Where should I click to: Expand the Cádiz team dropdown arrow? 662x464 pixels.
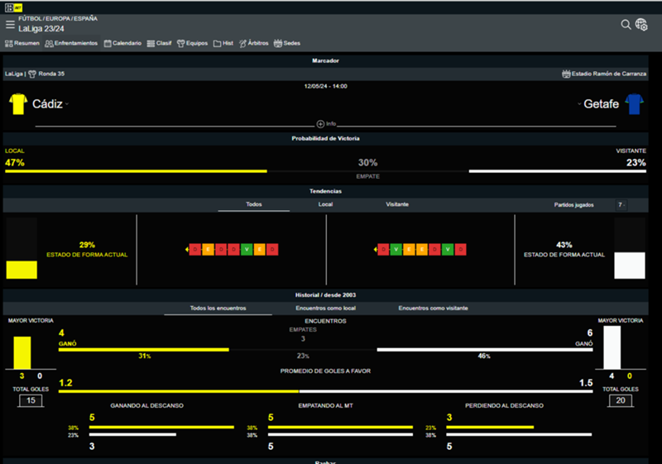[66, 105]
